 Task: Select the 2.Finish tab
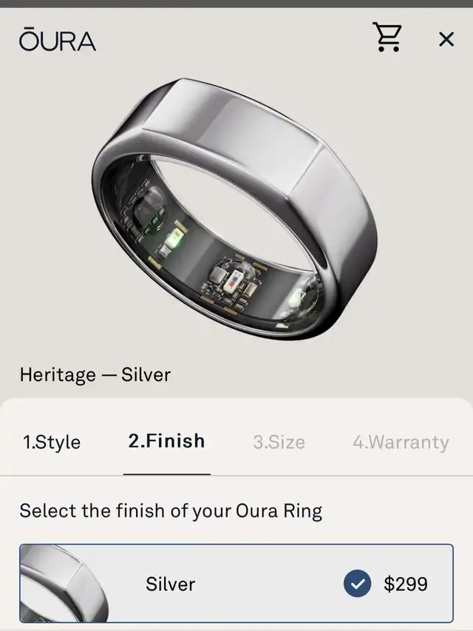pyautogui.click(x=166, y=441)
